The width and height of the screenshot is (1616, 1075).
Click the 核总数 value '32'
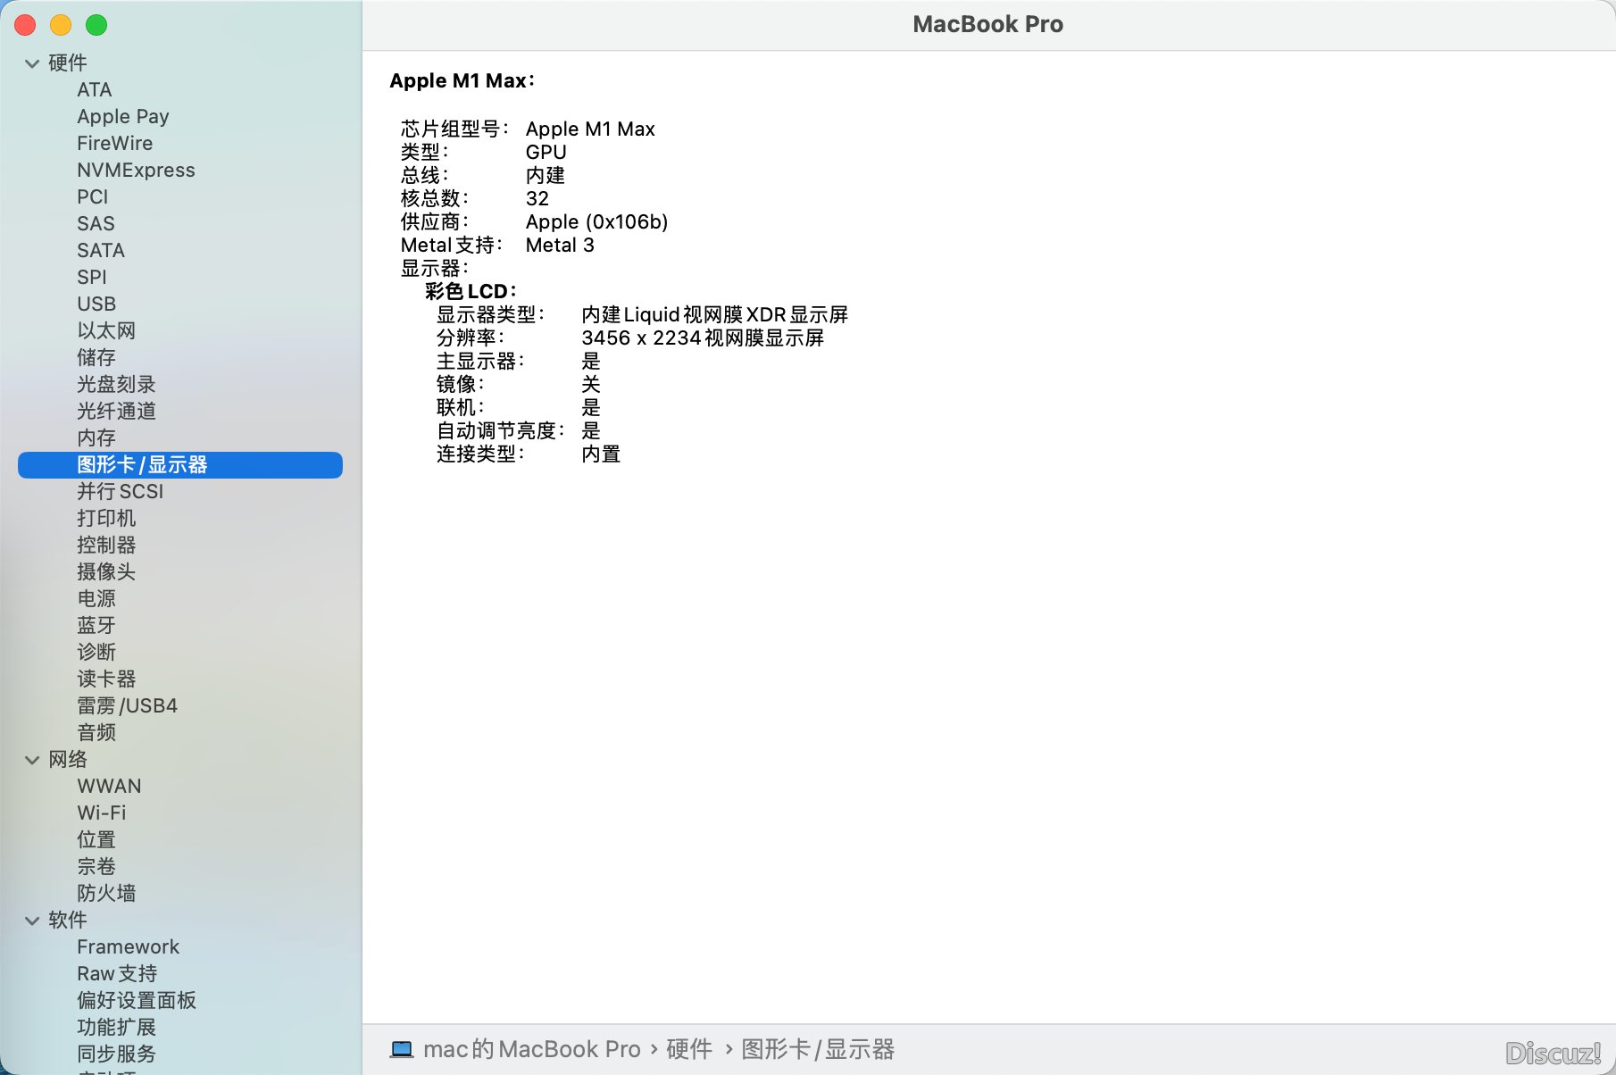tap(537, 199)
